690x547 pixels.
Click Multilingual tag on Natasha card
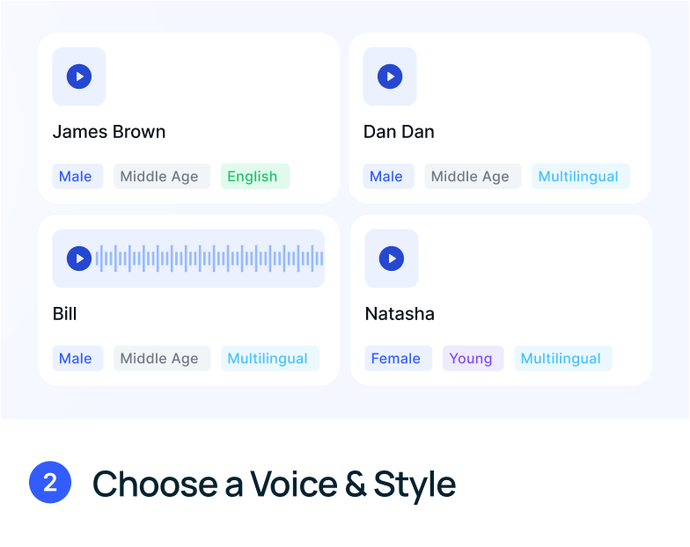coord(561,359)
